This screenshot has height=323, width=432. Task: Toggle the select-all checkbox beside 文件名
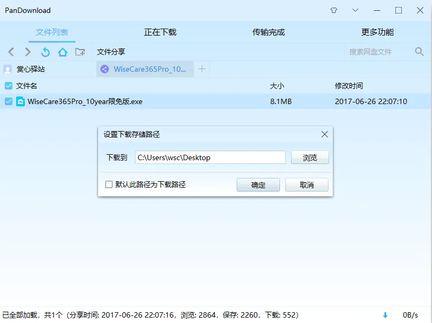coord(9,86)
